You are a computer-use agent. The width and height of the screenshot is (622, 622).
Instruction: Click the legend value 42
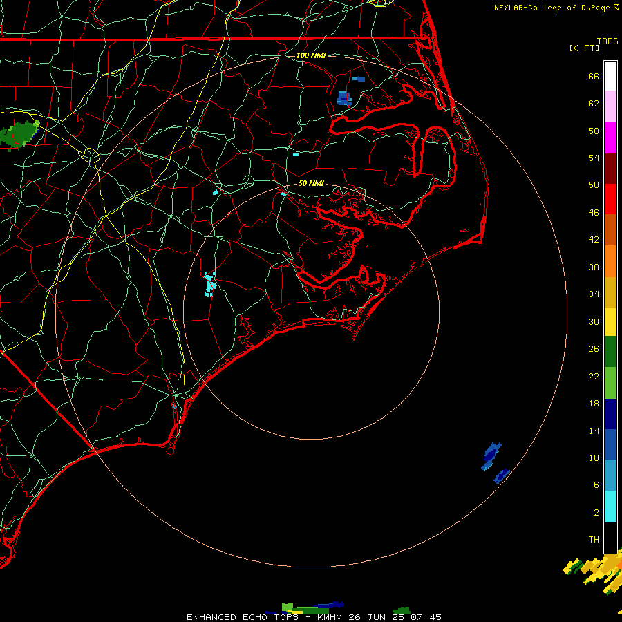pyautogui.click(x=594, y=240)
